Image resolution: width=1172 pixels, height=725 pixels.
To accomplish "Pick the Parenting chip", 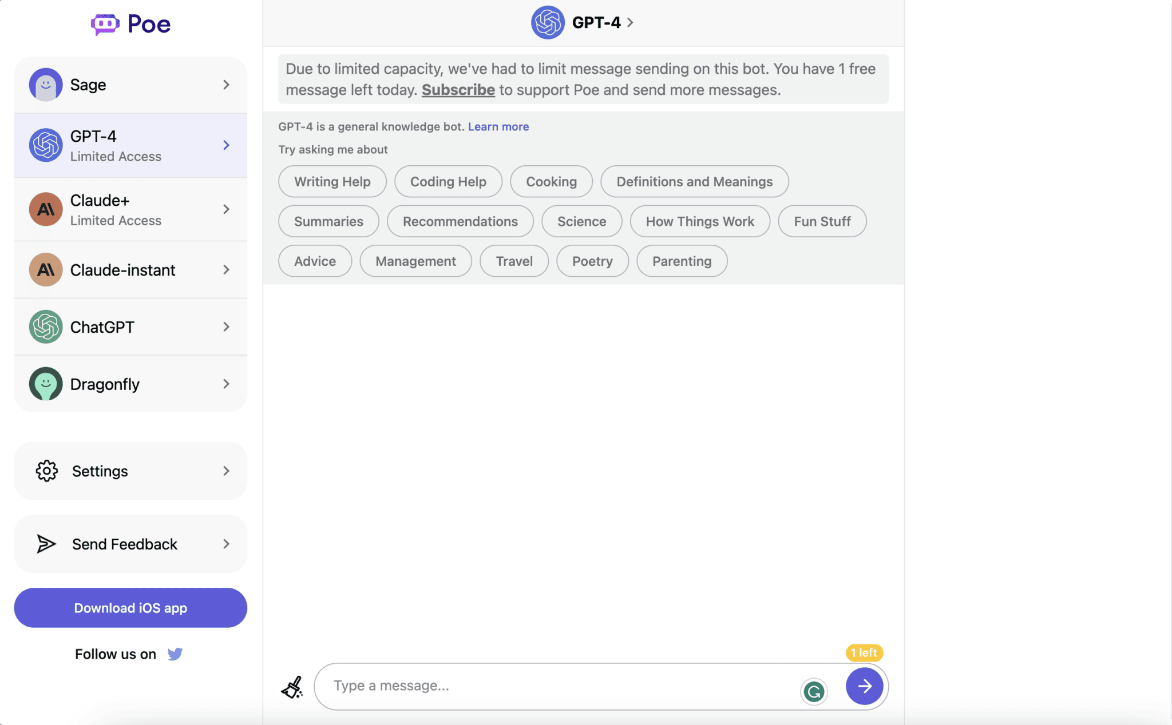I will (x=682, y=261).
